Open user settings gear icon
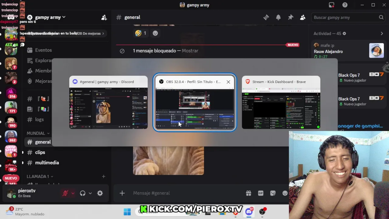The height and width of the screenshot is (219, 389). [100, 193]
